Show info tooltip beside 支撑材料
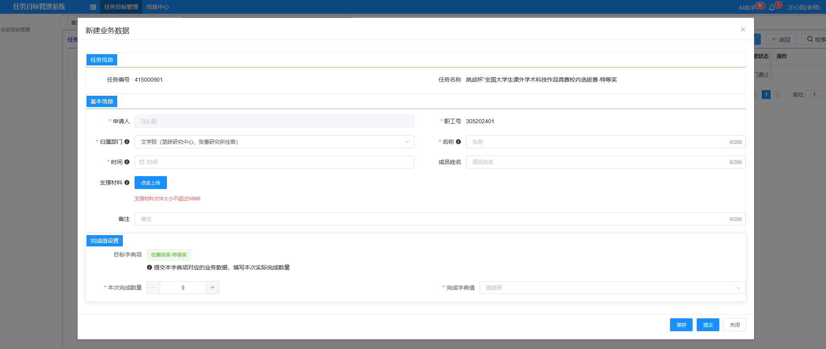 pyautogui.click(x=127, y=183)
